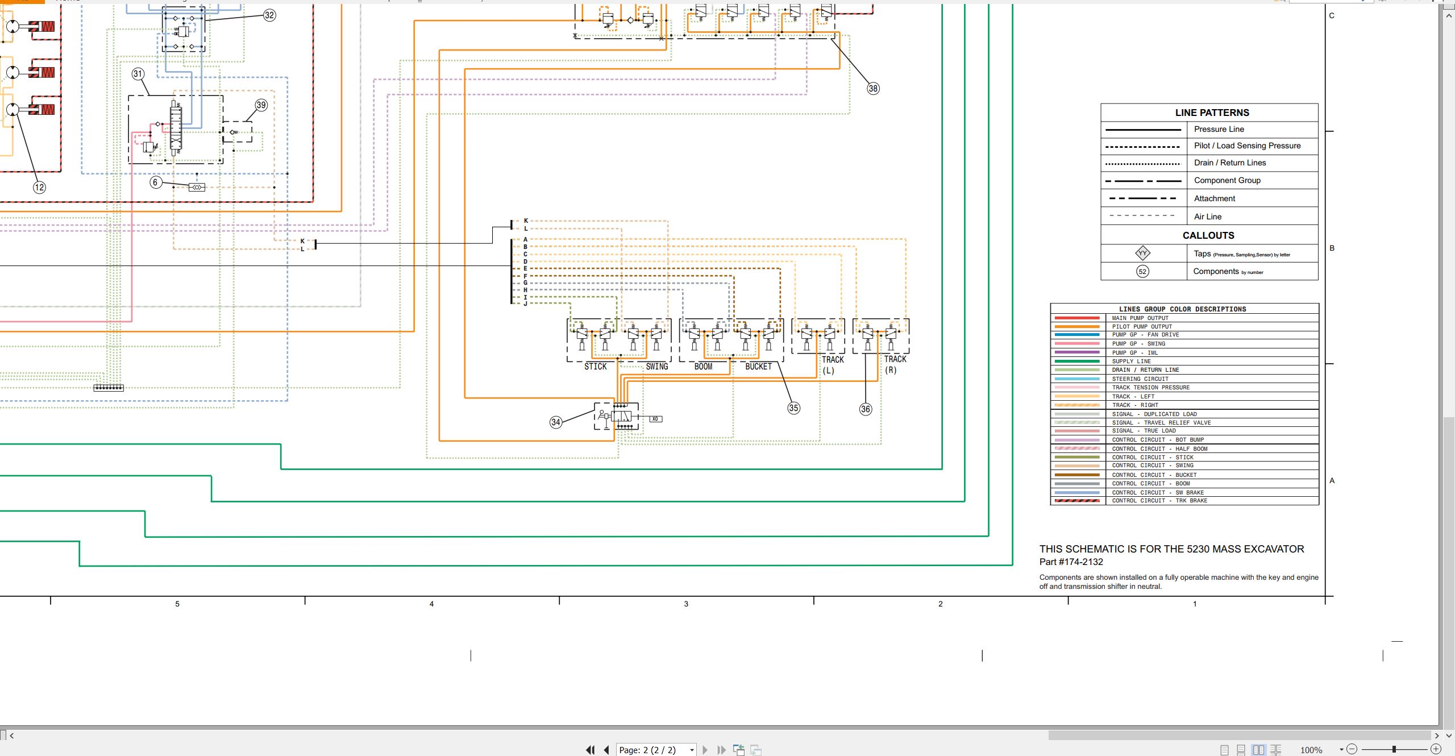Click SUPPLY LINE green color swatch

[x=1077, y=362]
